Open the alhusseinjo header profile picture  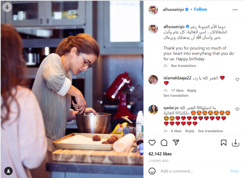coord(153,10)
